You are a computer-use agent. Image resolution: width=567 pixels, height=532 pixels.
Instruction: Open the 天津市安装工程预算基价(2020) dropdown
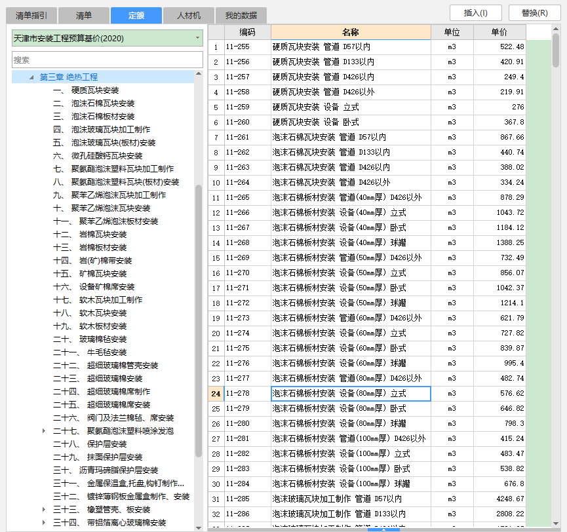197,39
